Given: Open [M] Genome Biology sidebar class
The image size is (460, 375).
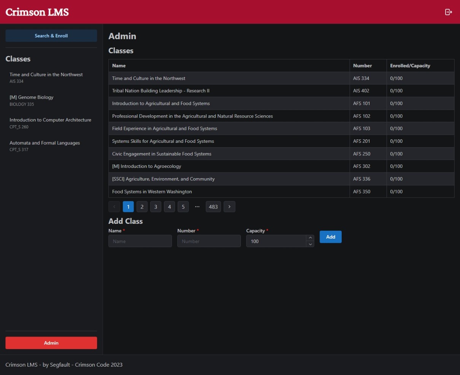Looking at the screenshot, I should [51, 101].
